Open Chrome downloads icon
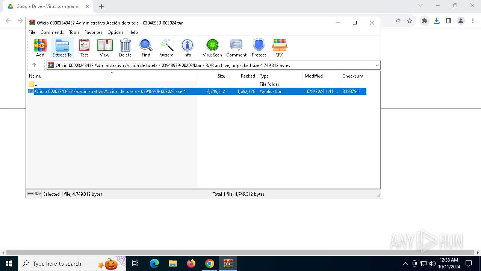Image resolution: width=481 pixels, height=271 pixels. (x=437, y=21)
